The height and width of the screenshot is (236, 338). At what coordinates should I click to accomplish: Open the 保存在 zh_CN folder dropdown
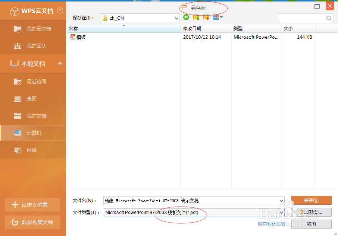[x=140, y=18]
